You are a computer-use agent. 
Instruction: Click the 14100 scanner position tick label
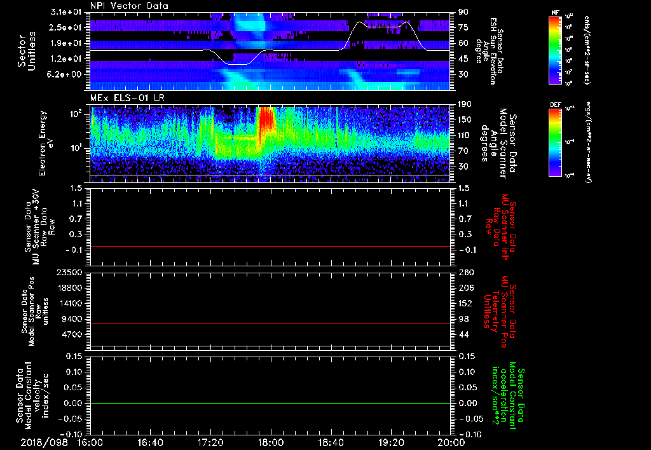69,303
